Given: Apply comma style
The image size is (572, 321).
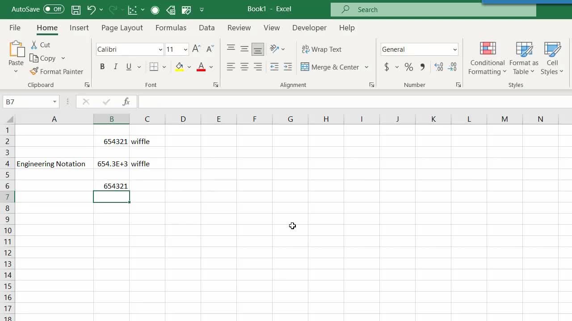Looking at the screenshot, I should [x=422, y=67].
